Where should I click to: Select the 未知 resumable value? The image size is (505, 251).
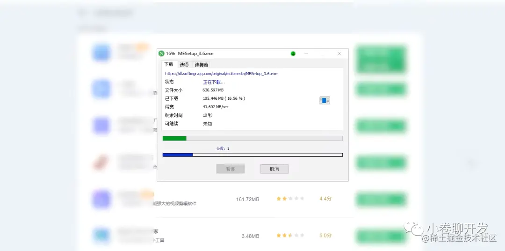click(x=208, y=124)
